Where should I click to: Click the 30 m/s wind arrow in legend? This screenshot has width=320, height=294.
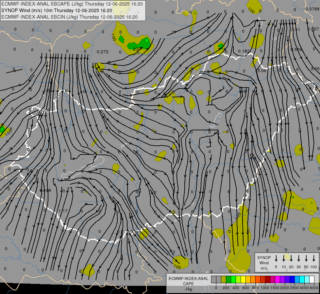click(298, 258)
